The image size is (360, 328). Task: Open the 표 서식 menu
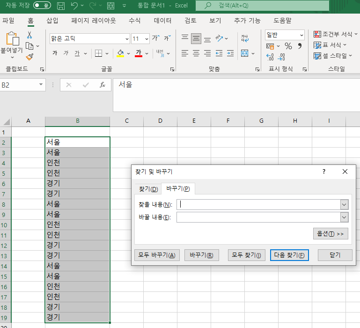330,45
